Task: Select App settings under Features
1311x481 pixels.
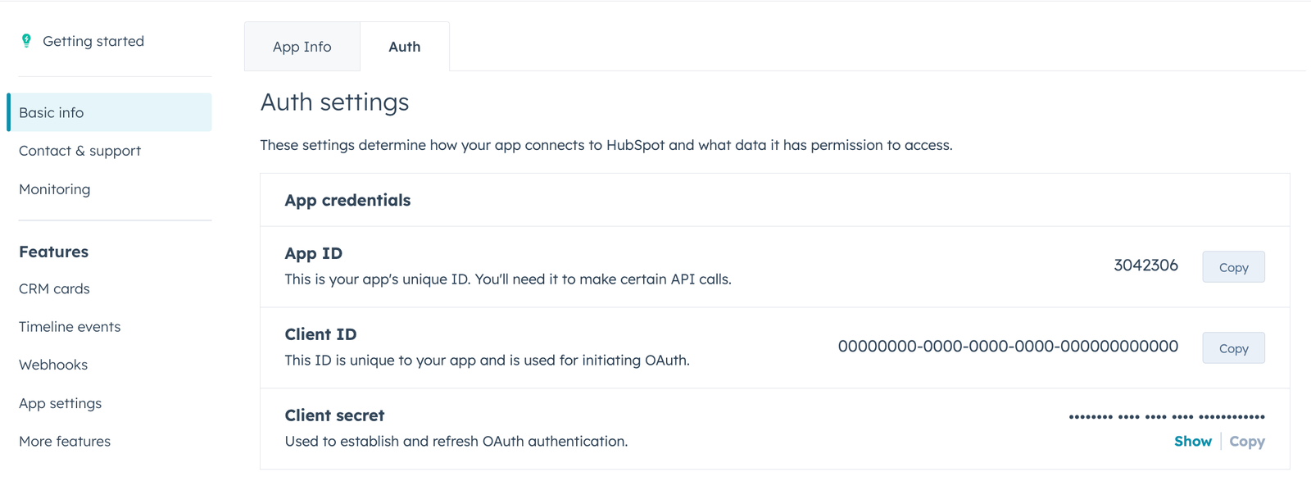Action: pos(60,403)
